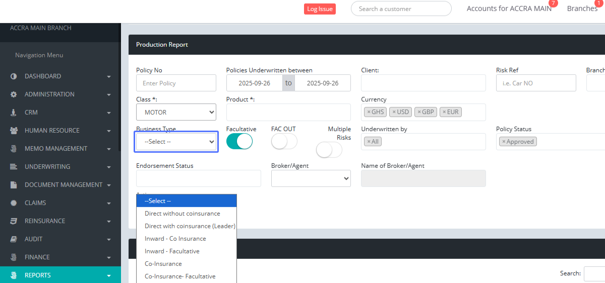This screenshot has width=605, height=283.
Task: Click the Document Management file icon
Action: [x=14, y=185]
